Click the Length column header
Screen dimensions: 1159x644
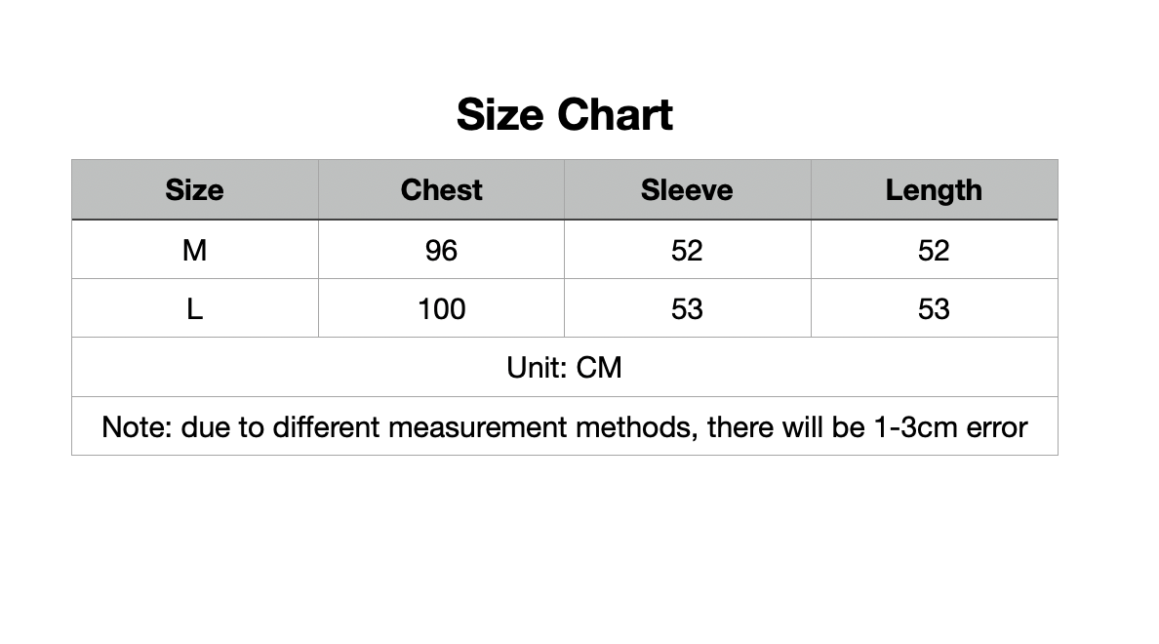(x=934, y=190)
